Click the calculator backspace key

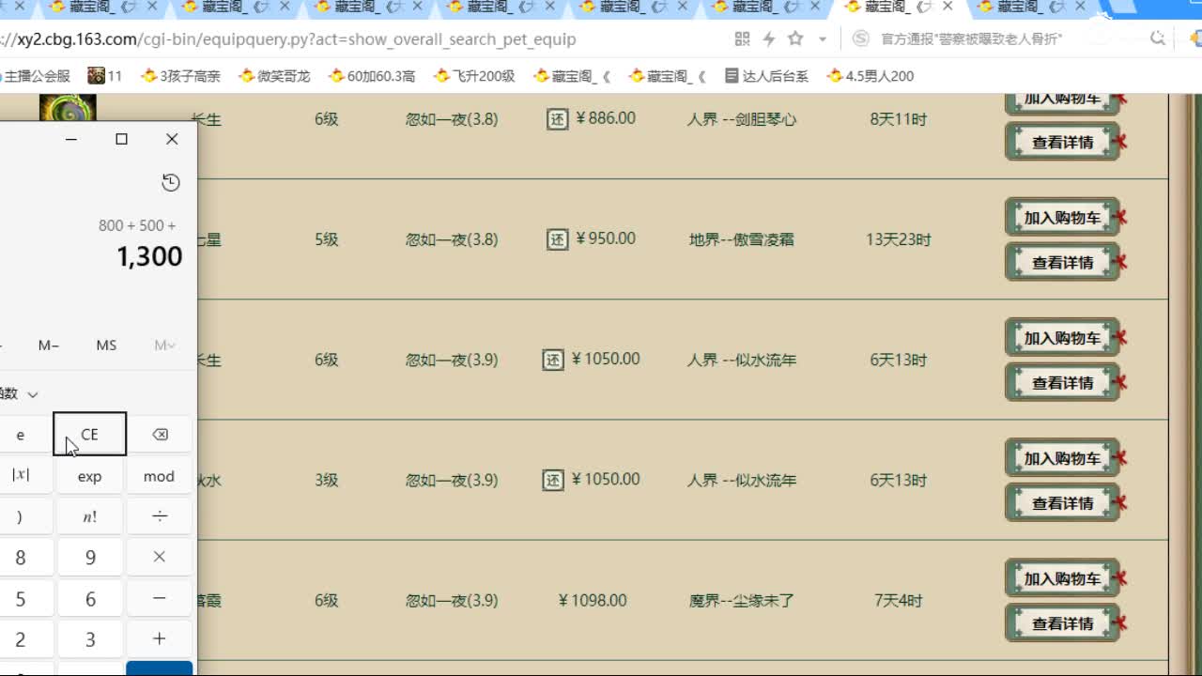click(160, 435)
